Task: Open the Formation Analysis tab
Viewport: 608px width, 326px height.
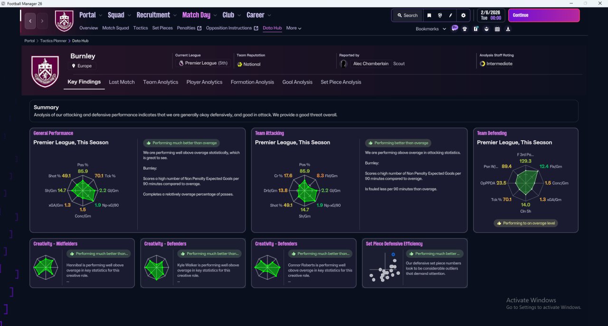Action: coord(252,82)
